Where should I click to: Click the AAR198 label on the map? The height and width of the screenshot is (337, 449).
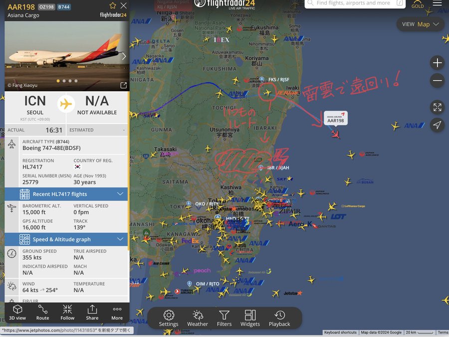click(x=336, y=118)
